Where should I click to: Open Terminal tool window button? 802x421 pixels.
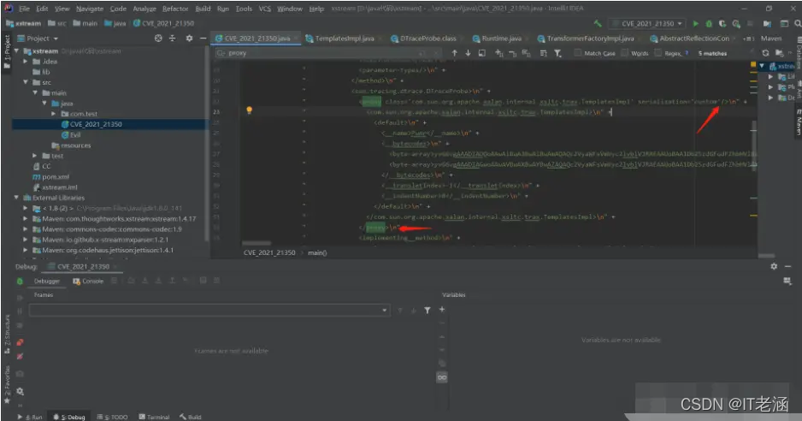154,417
